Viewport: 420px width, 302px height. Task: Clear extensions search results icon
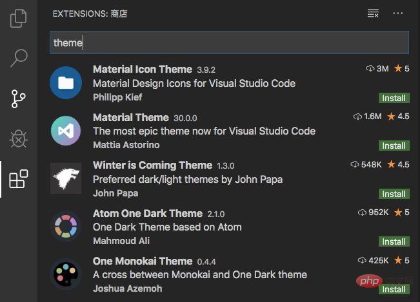pyautogui.click(x=373, y=13)
